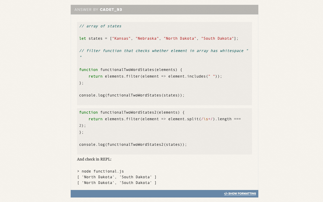Click console.log(functionalTwoWordStates(states)) line
This screenshot has height=202, width=323.
click(132, 95)
